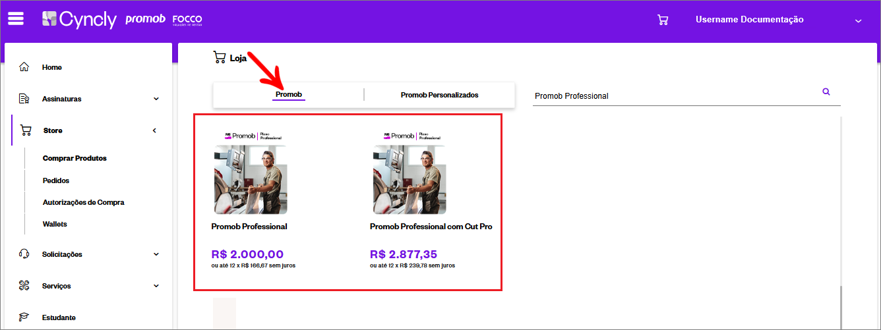
Task: Click the Cyncly logo
Action: point(79,19)
